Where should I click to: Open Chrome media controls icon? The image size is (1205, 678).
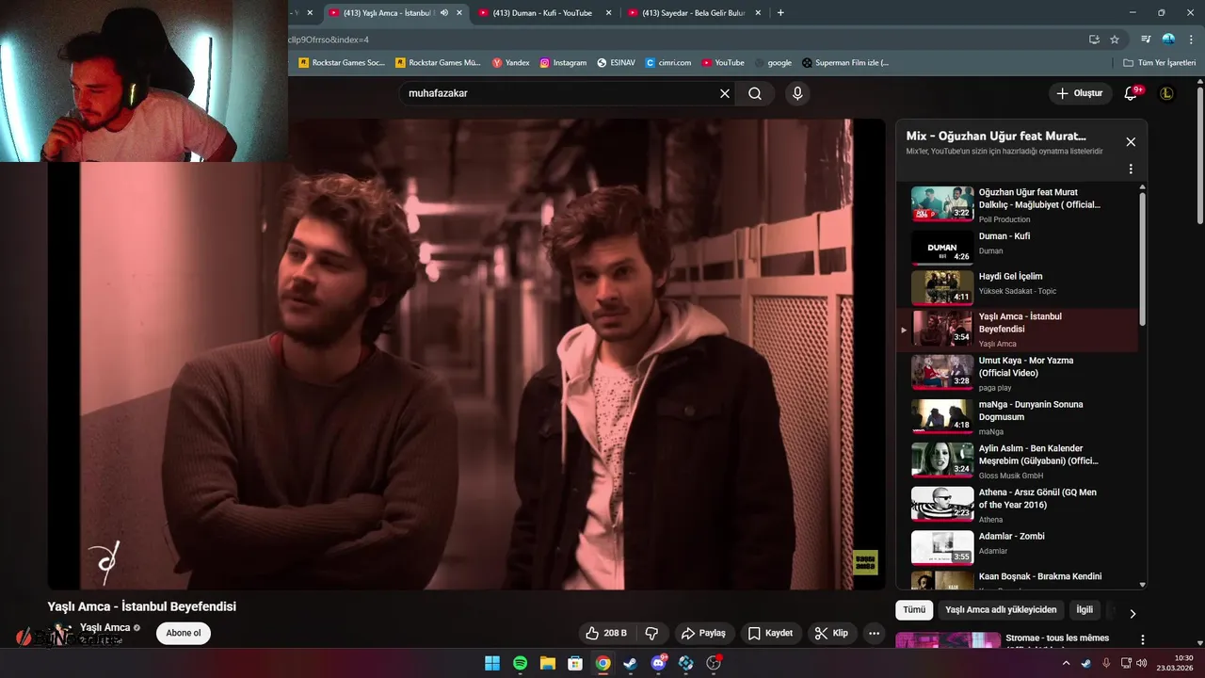pyautogui.click(x=1146, y=40)
